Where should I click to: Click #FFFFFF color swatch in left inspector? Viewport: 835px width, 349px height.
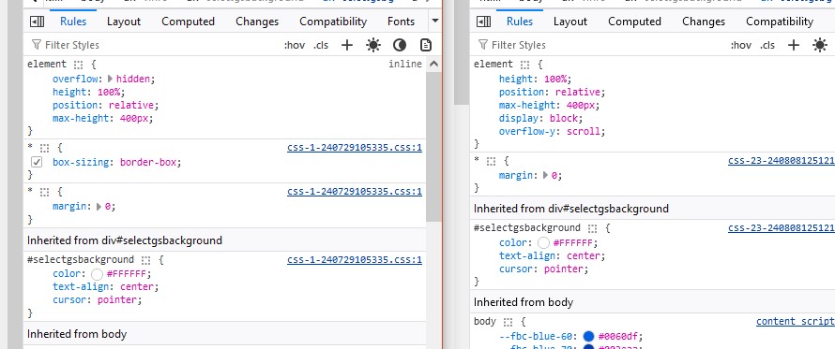tap(97, 275)
